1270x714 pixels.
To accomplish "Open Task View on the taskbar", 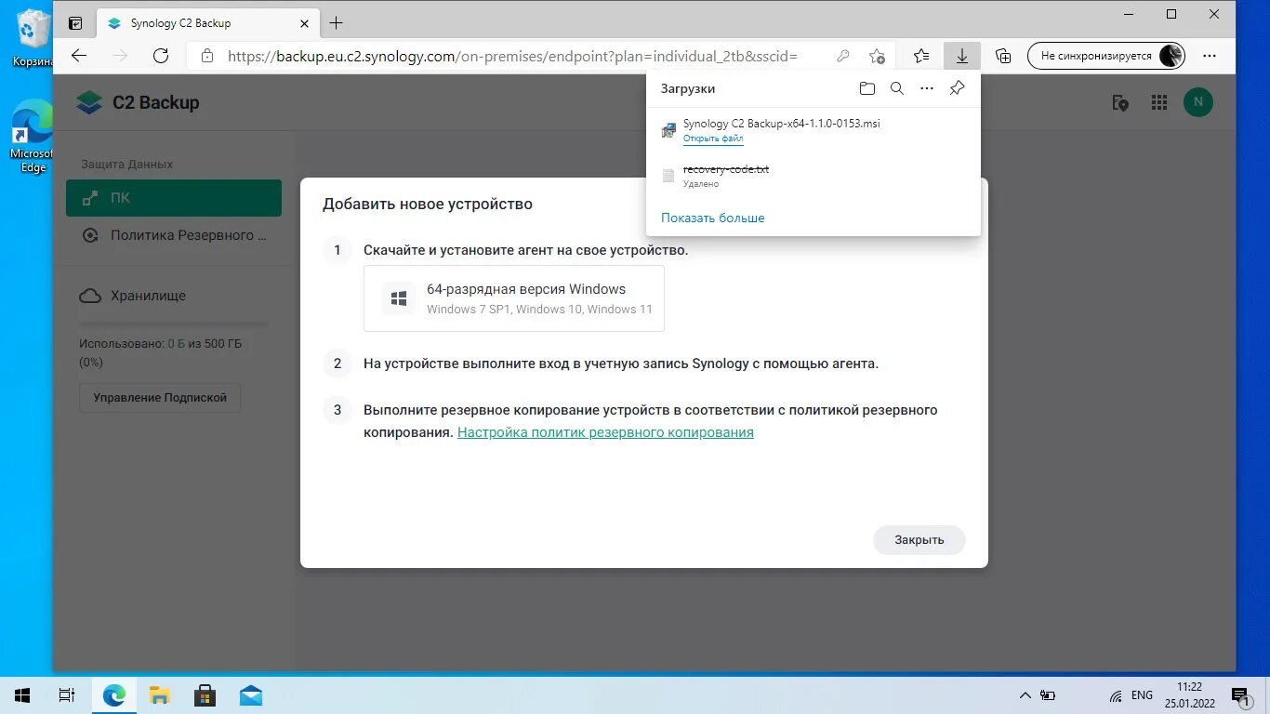I will click(67, 695).
